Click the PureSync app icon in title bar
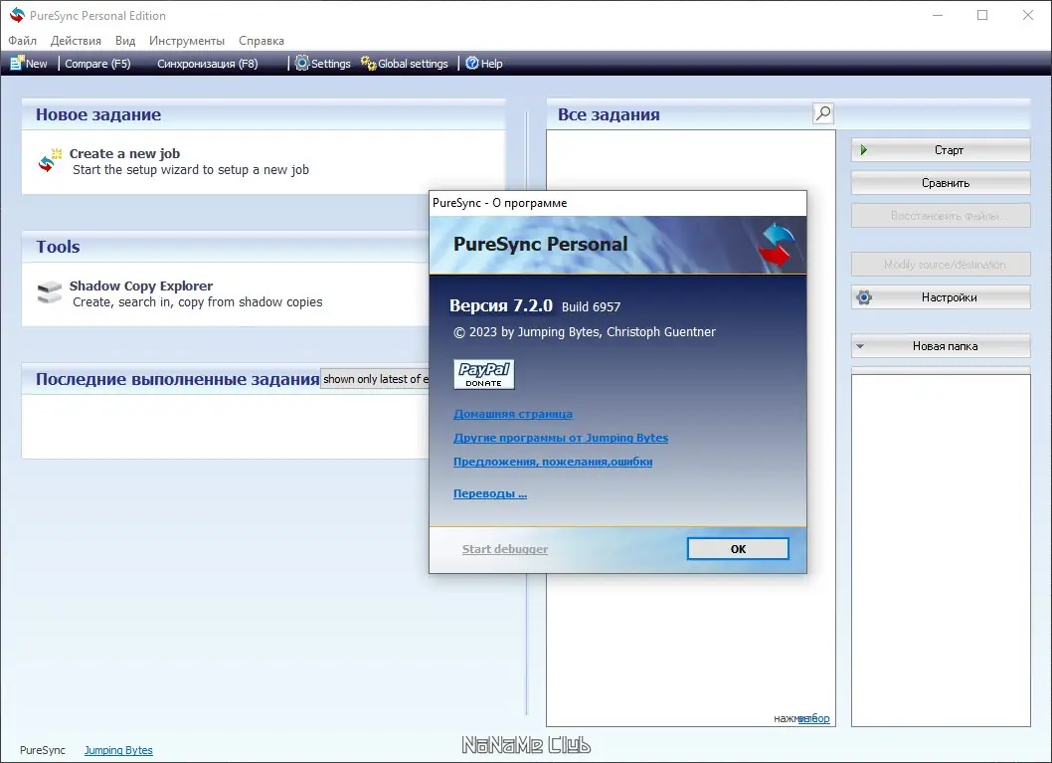 17,15
